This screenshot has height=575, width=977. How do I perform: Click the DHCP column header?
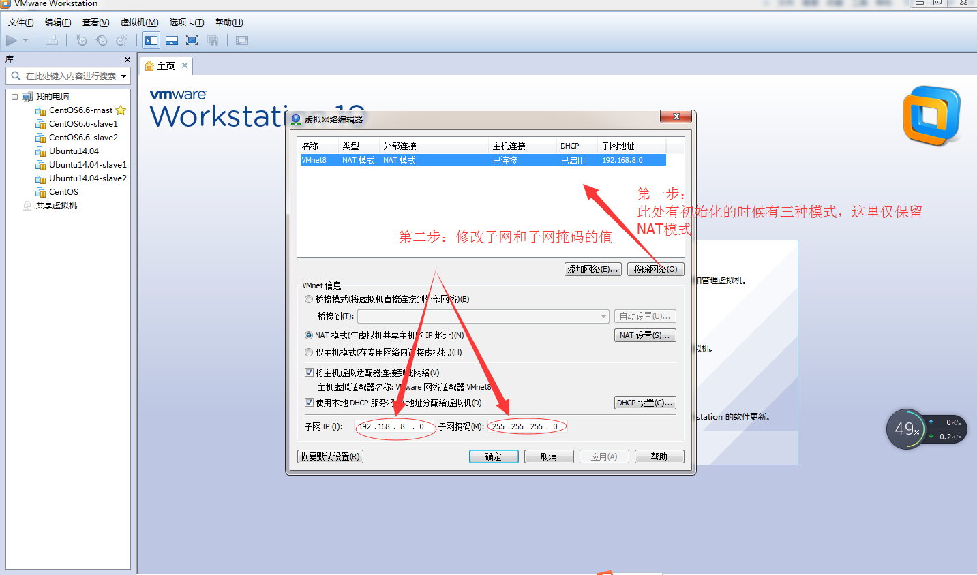click(x=577, y=146)
